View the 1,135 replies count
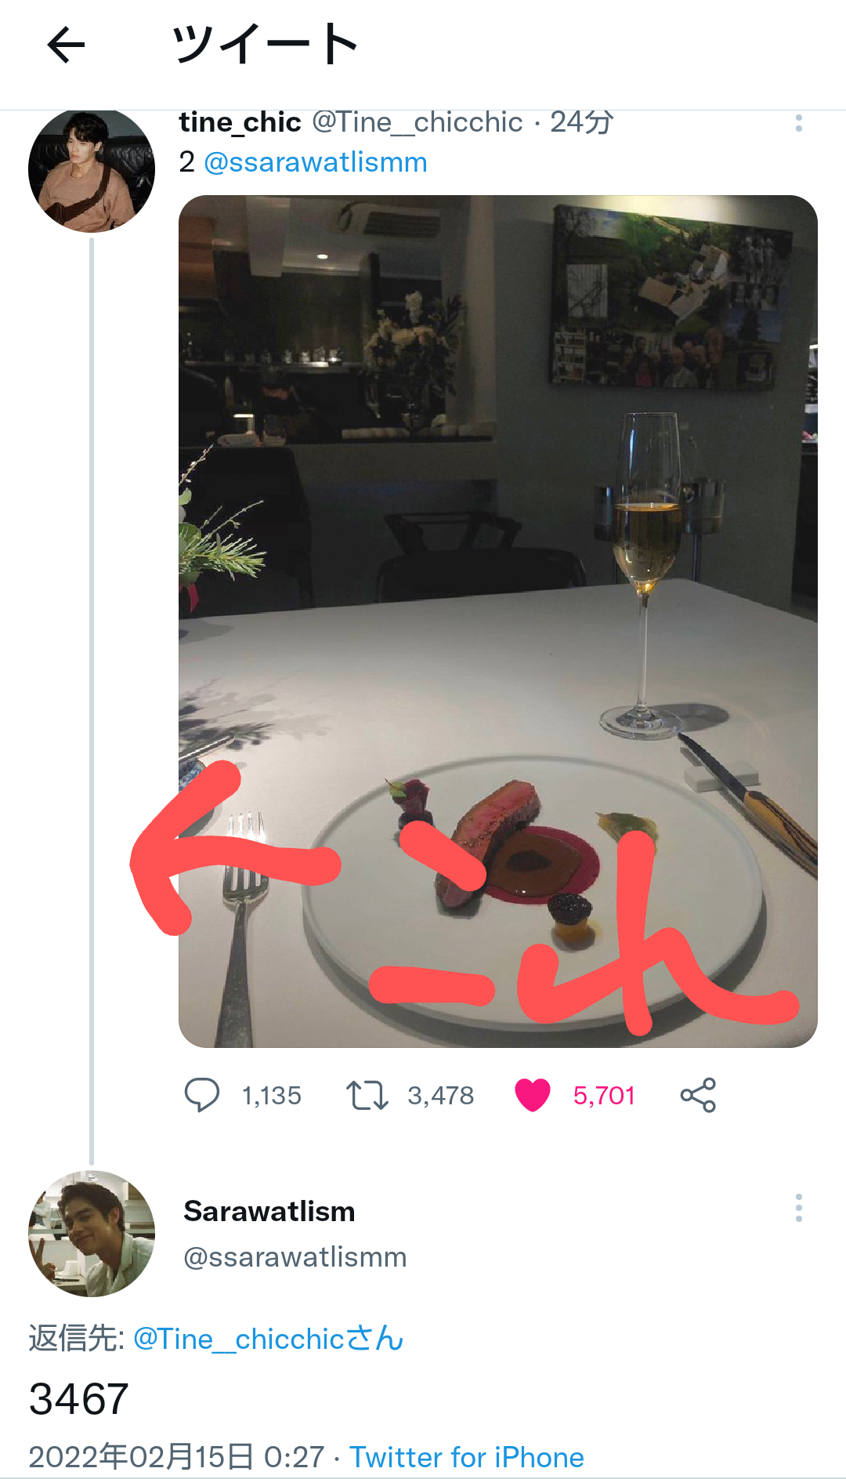The image size is (846, 1479). tap(272, 1095)
